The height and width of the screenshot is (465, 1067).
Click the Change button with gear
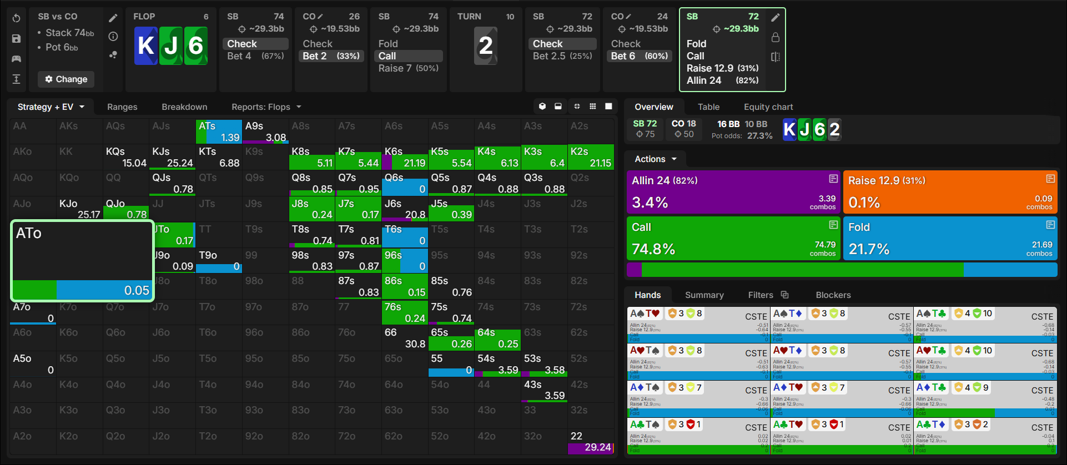click(x=66, y=79)
